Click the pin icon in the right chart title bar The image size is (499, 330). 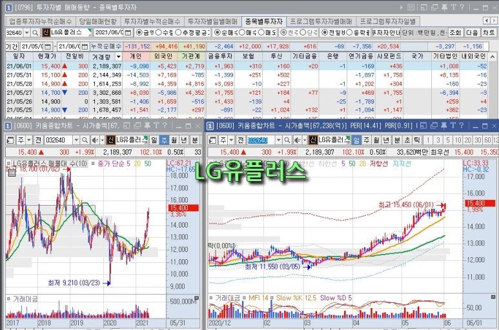pos(444,126)
